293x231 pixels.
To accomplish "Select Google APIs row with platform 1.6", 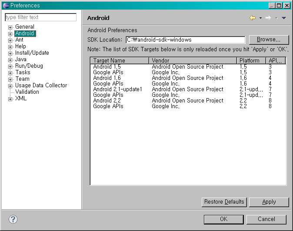I will pos(188,84).
